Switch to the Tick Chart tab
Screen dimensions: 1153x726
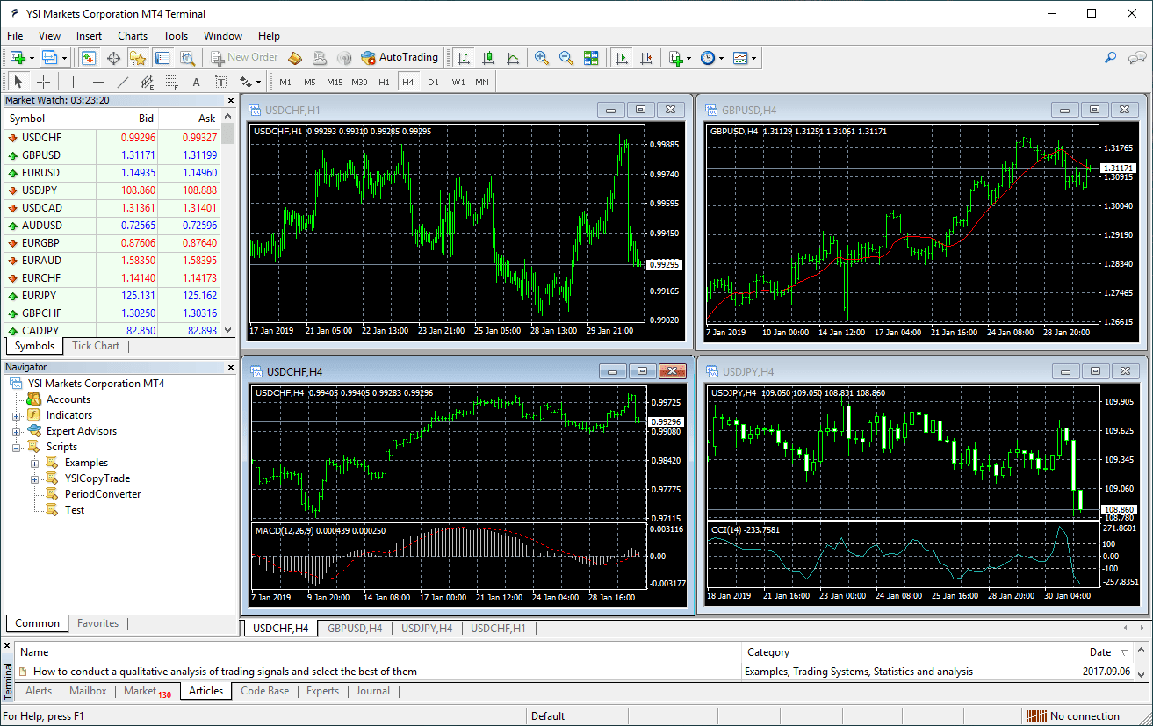pyautogui.click(x=96, y=346)
